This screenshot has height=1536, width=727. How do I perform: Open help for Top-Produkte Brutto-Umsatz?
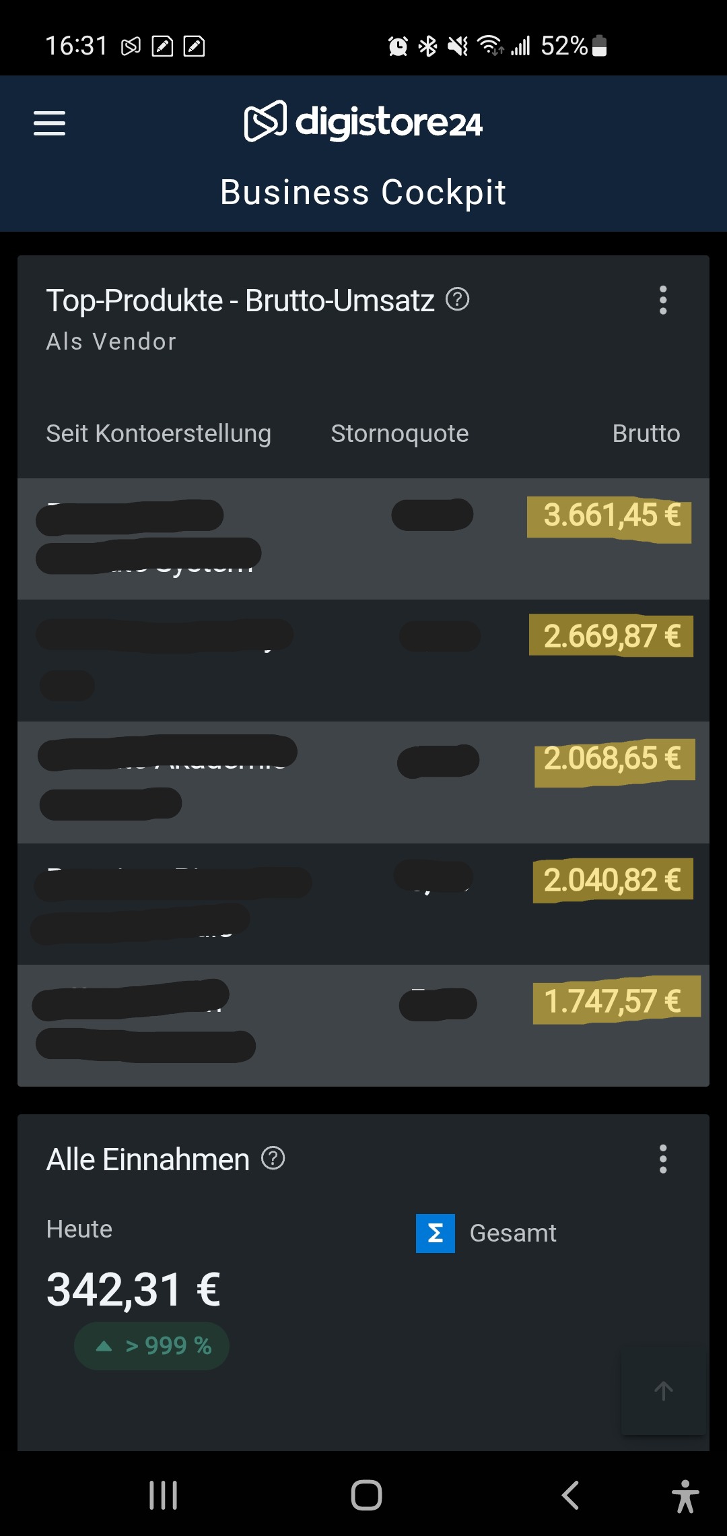[458, 299]
